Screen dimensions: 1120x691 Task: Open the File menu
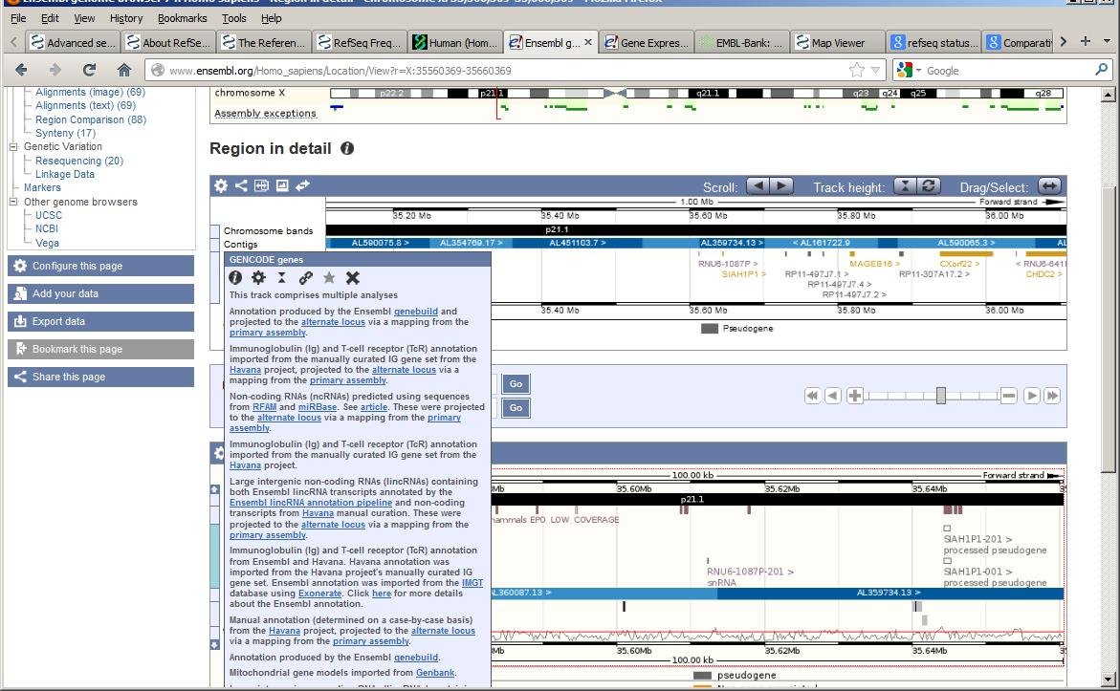(18, 18)
